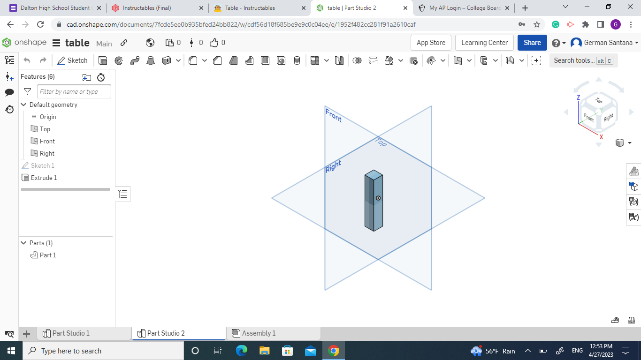The width and height of the screenshot is (641, 360).
Task: Suppress Sketch 1 in the feature tree
Action: click(x=42, y=165)
